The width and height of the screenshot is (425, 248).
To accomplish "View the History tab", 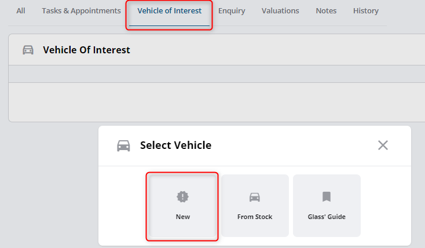I will tap(365, 11).
